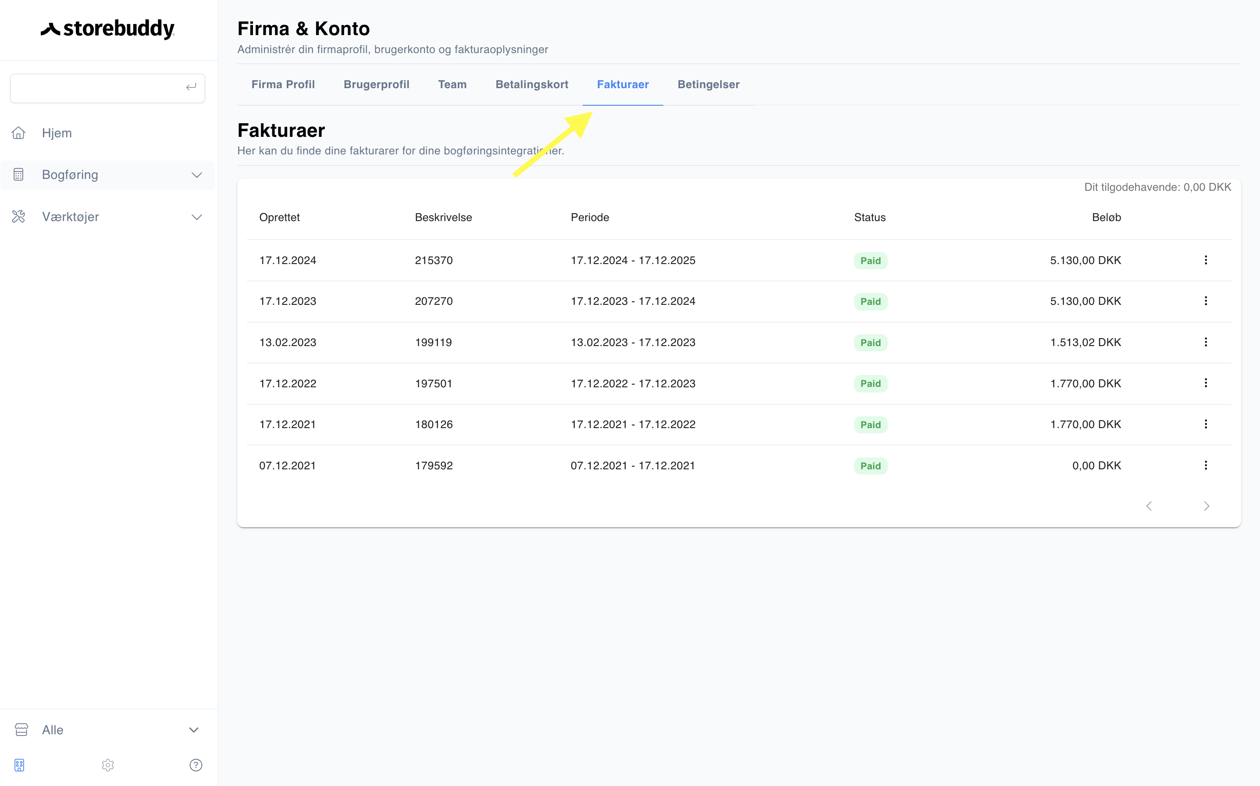Click the Beløb column header
This screenshot has height=786, width=1260.
pyautogui.click(x=1106, y=217)
